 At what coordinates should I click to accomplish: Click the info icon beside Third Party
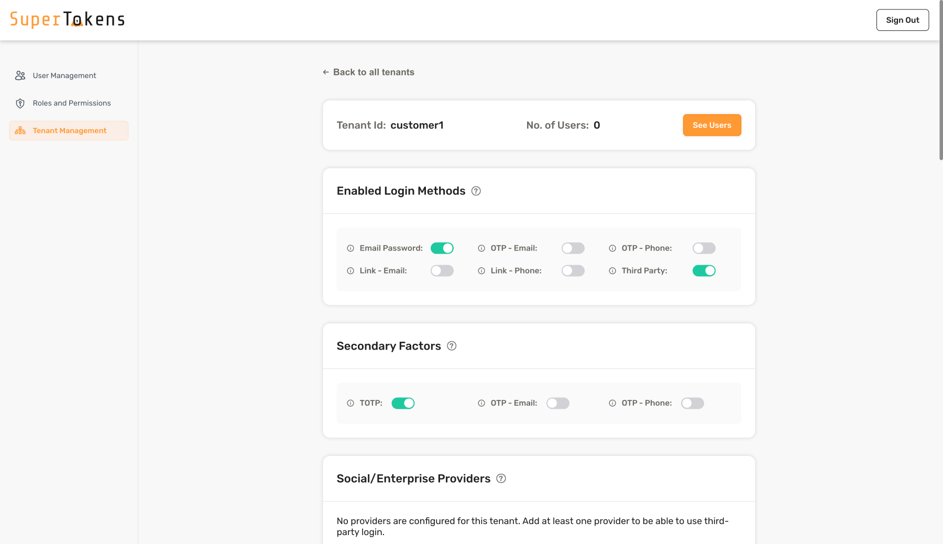pyautogui.click(x=611, y=270)
